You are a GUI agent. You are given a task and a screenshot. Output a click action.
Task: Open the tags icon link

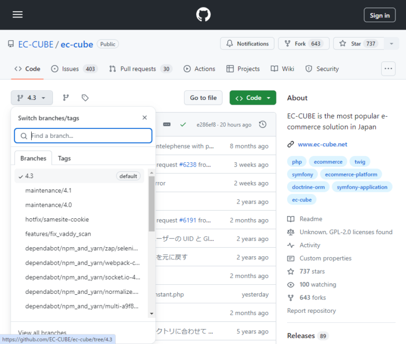(85, 98)
